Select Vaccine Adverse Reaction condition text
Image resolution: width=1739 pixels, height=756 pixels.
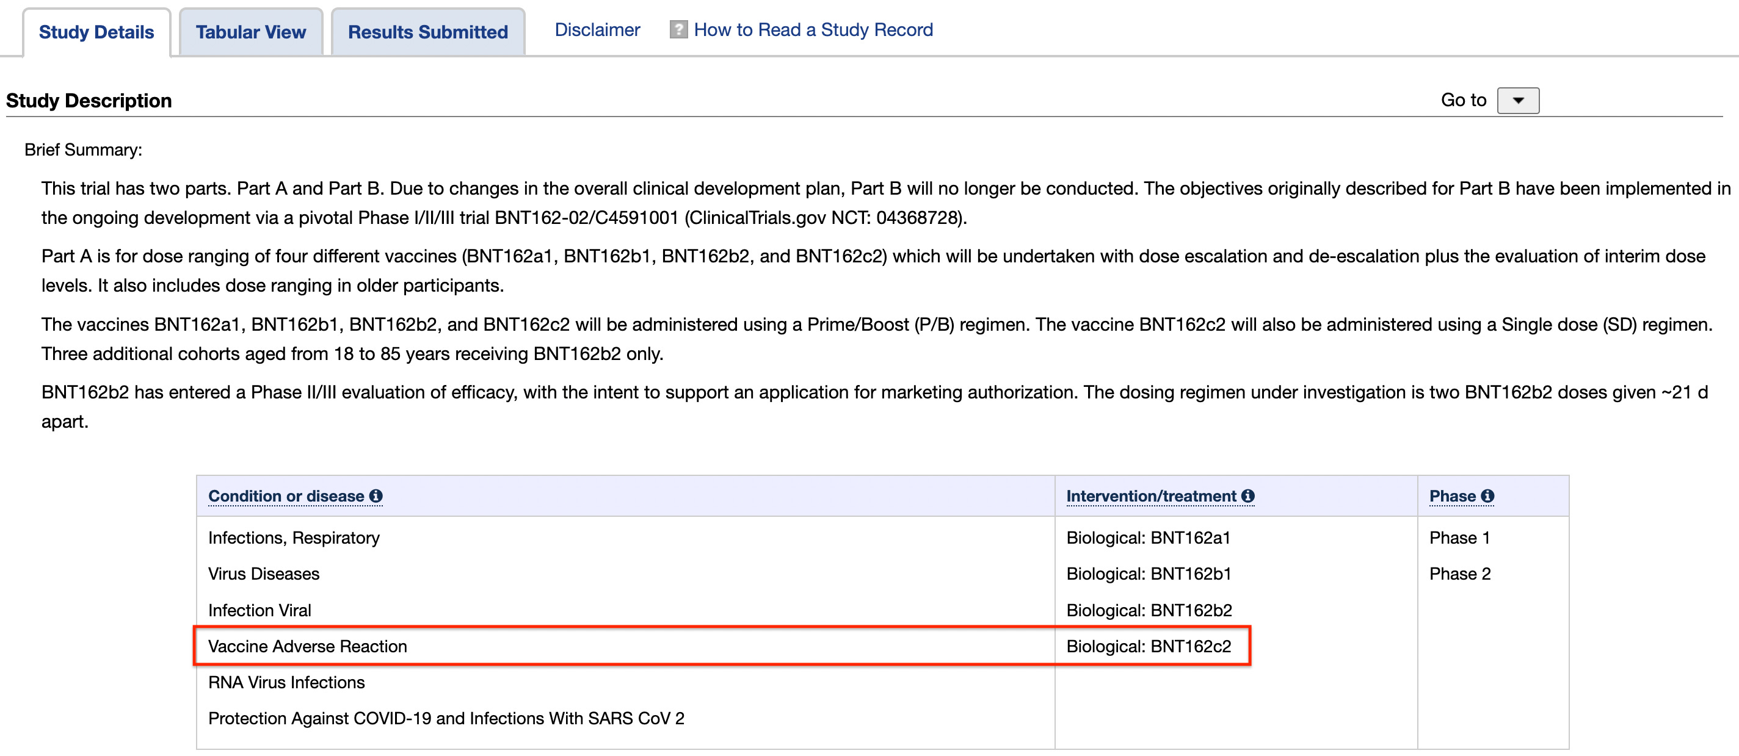[x=307, y=646]
